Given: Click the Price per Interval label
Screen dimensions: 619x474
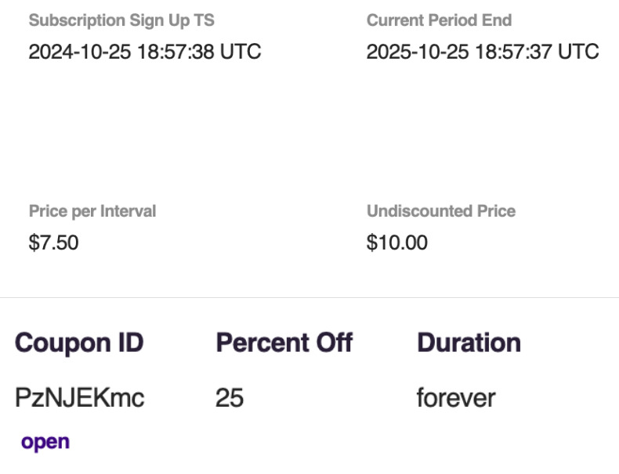Looking at the screenshot, I should pos(92,211).
